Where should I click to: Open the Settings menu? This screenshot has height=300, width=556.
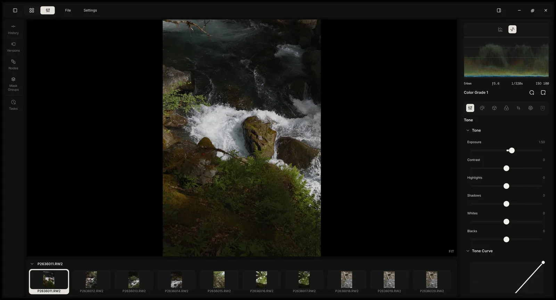tap(90, 10)
